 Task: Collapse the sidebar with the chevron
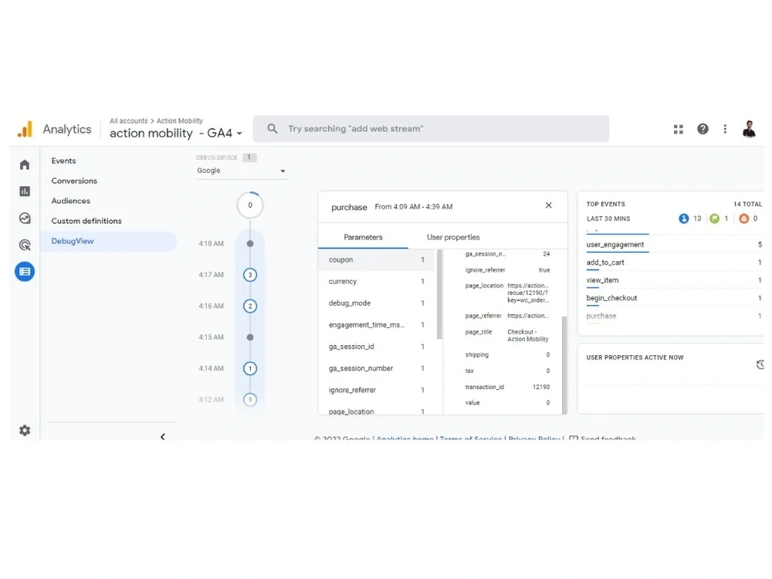(162, 436)
